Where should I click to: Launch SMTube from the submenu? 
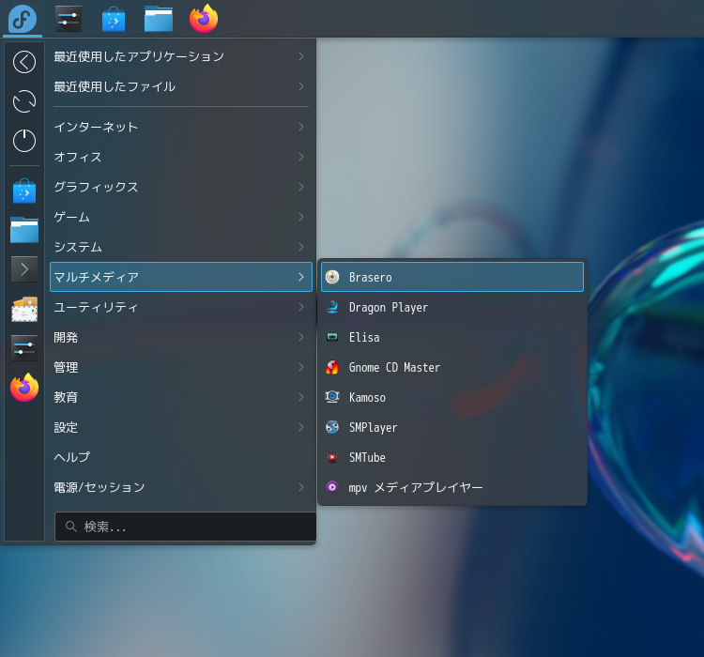coord(452,457)
